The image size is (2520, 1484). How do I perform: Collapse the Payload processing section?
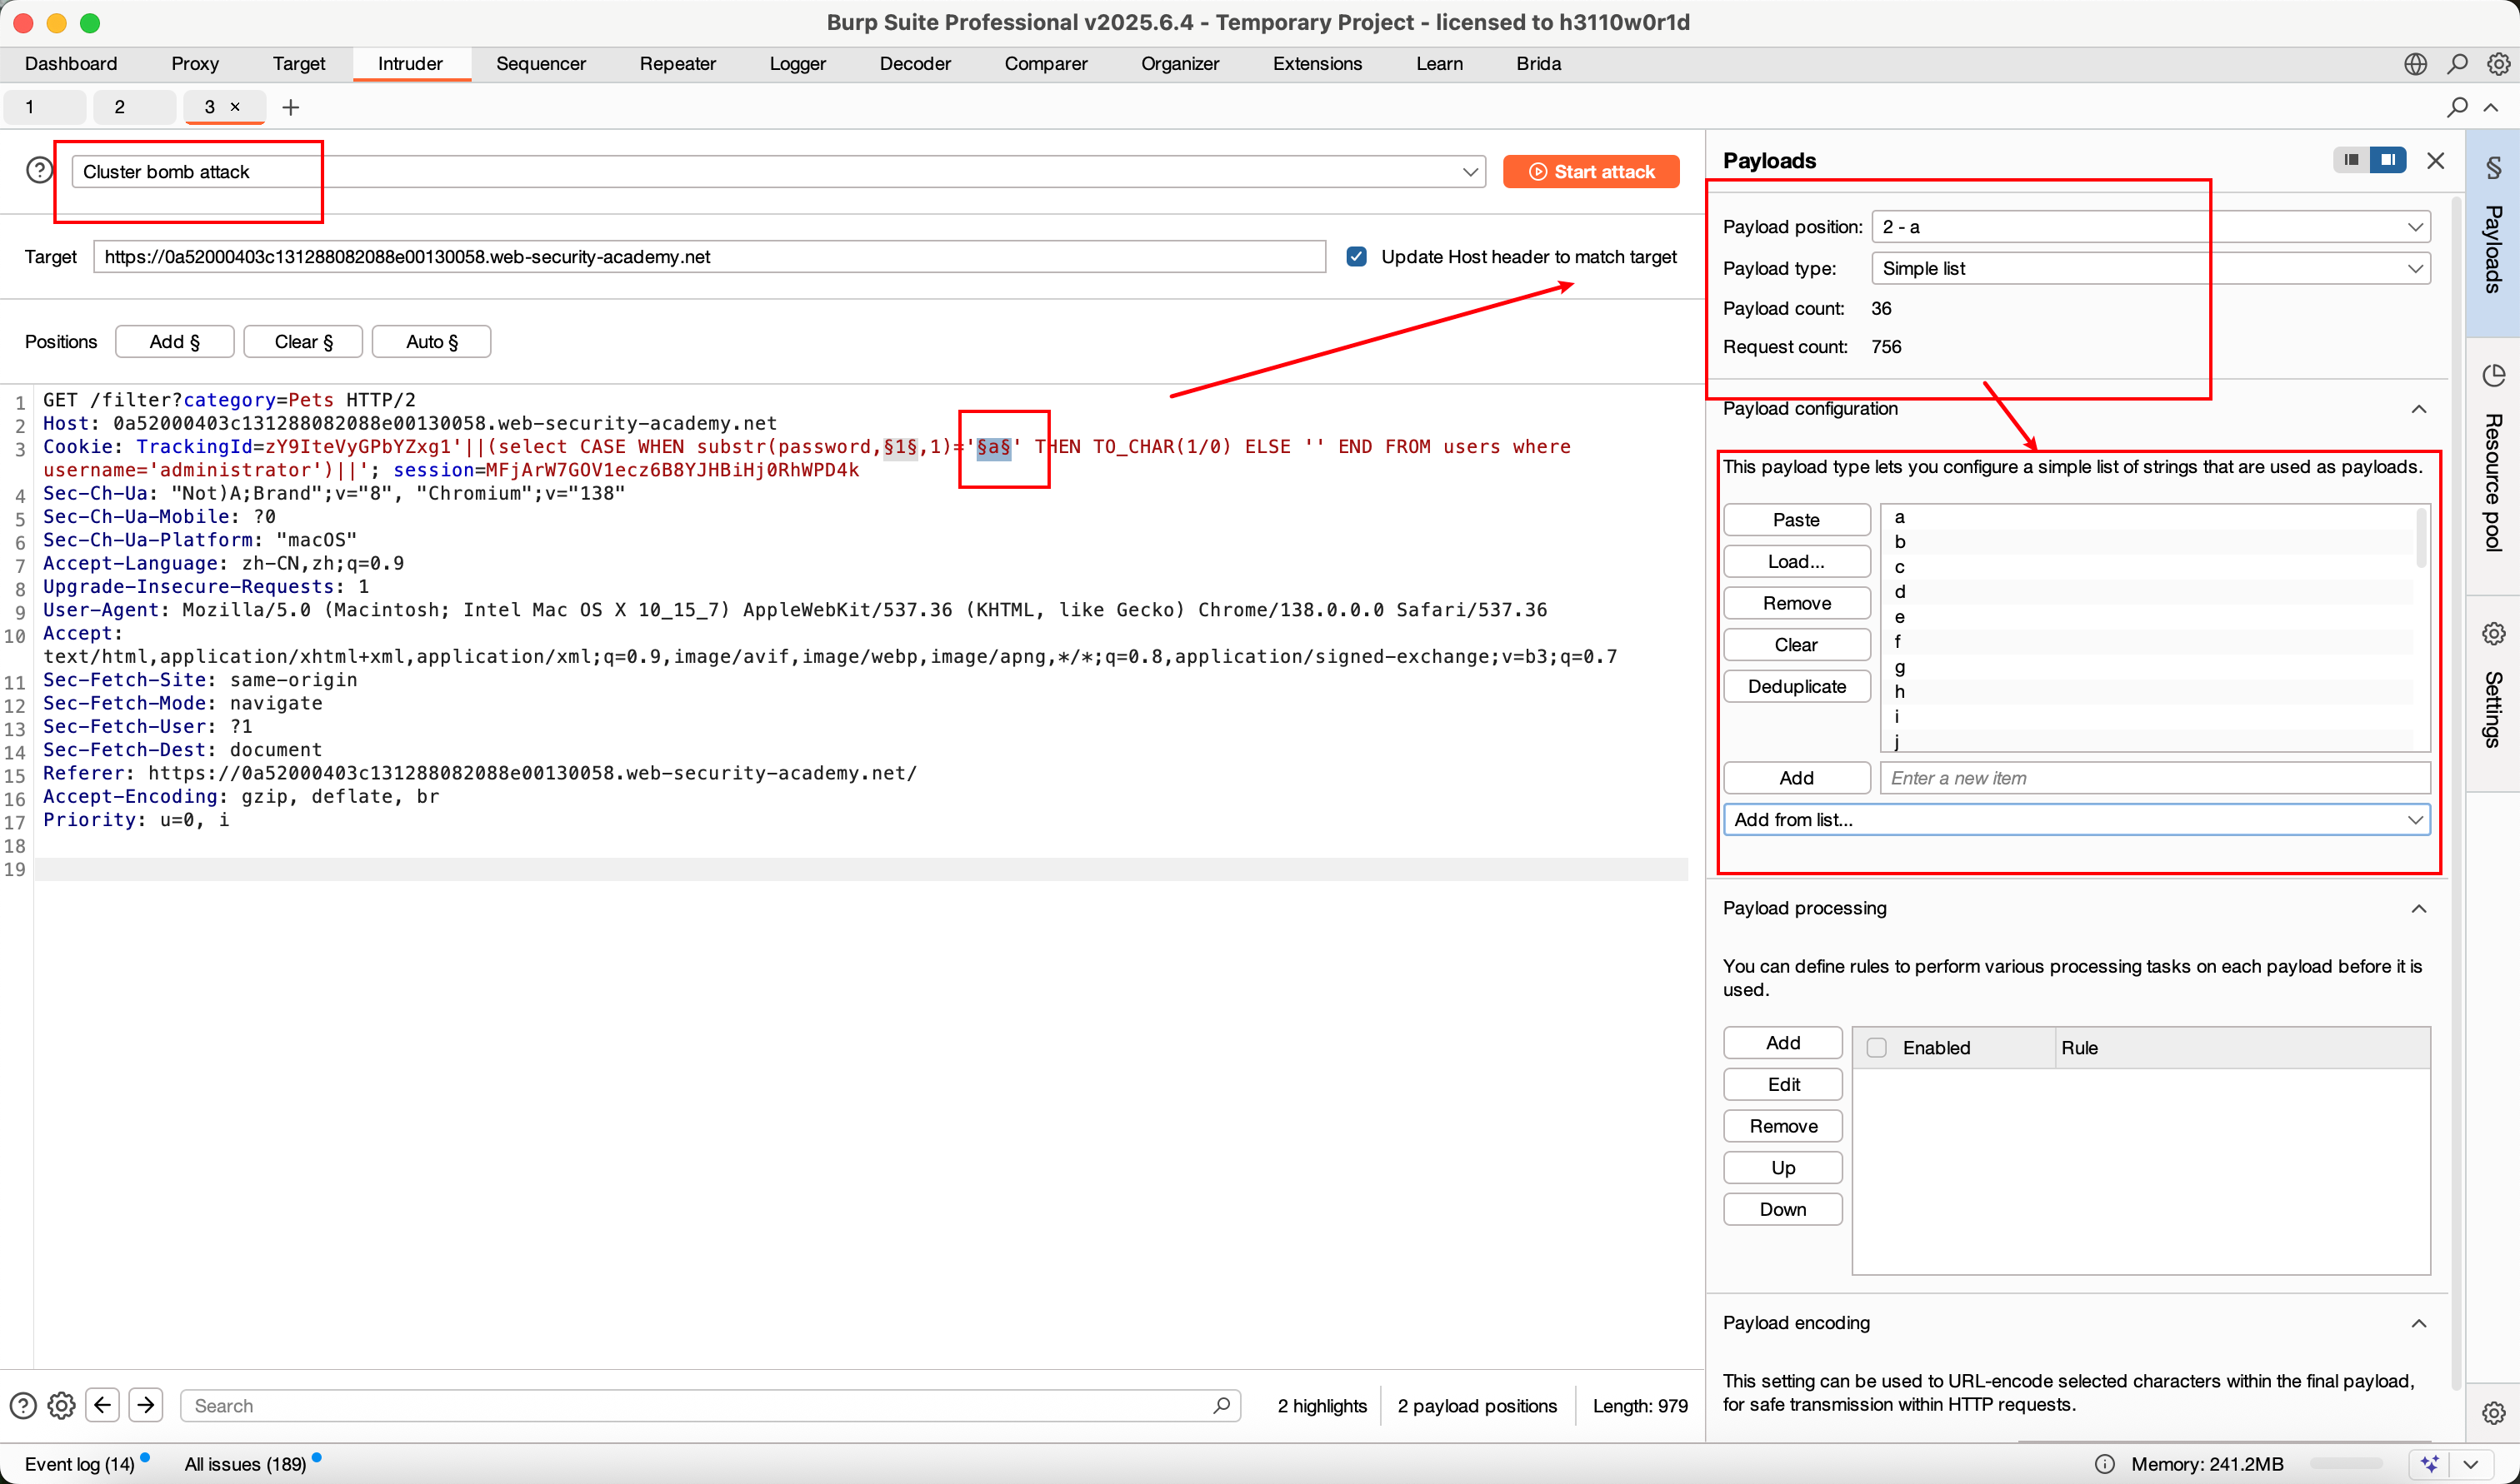click(2418, 908)
